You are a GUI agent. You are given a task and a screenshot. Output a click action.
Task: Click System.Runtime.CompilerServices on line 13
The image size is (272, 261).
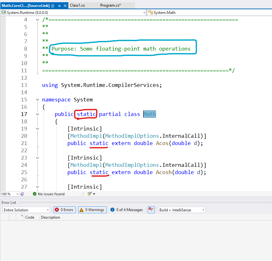(x=110, y=85)
